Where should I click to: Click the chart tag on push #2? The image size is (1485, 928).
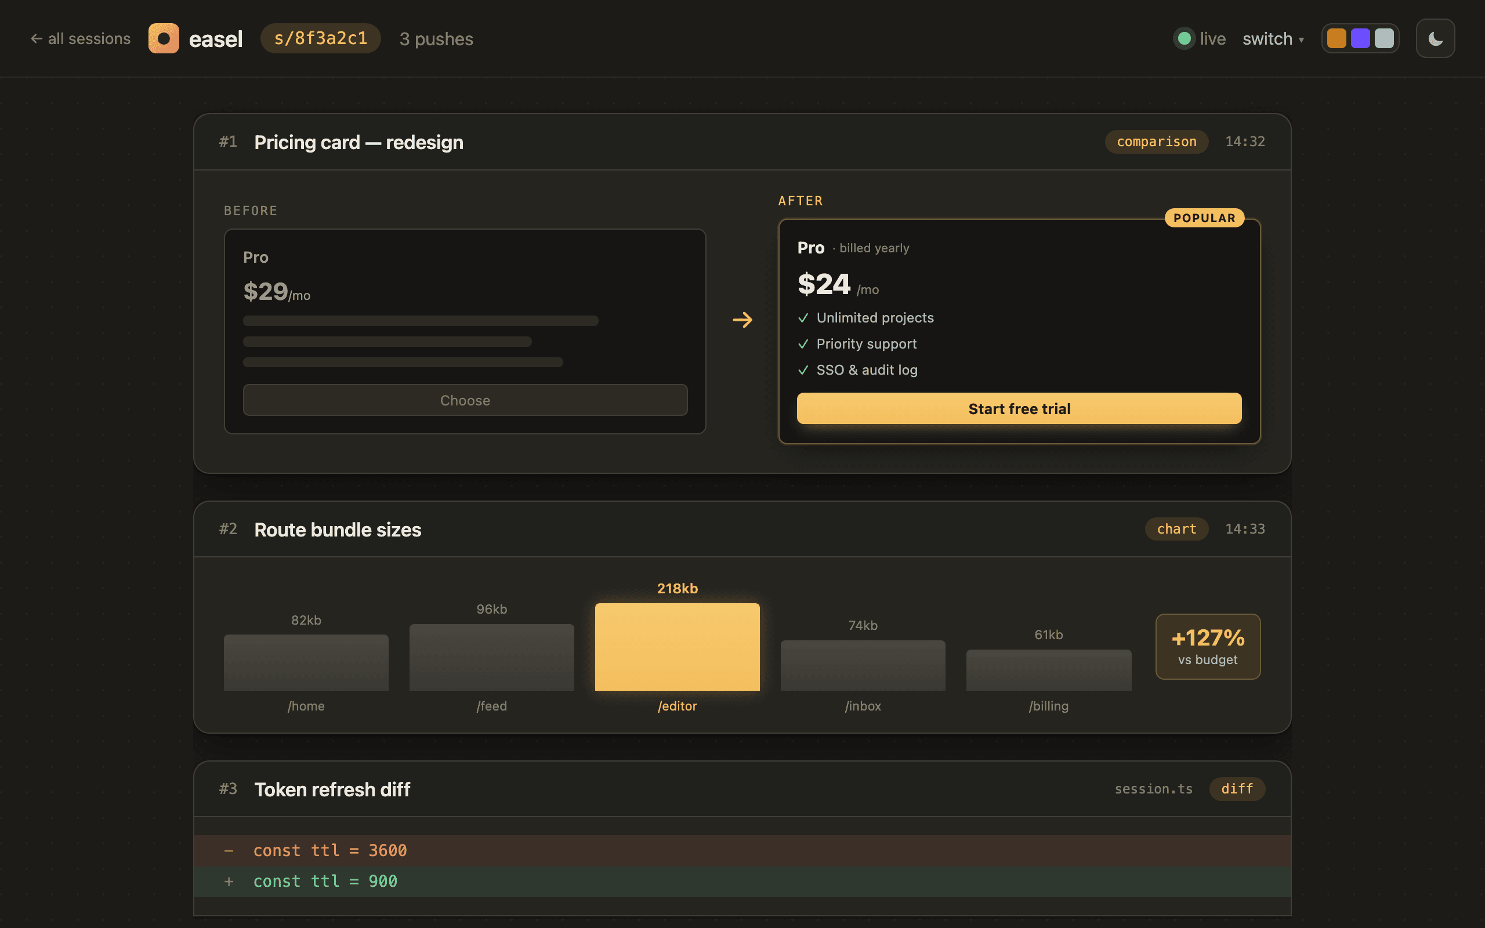[x=1177, y=529]
